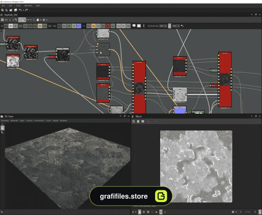262x215 pixels.
Task: Click the Redo arrow icon
Action: [26, 10]
